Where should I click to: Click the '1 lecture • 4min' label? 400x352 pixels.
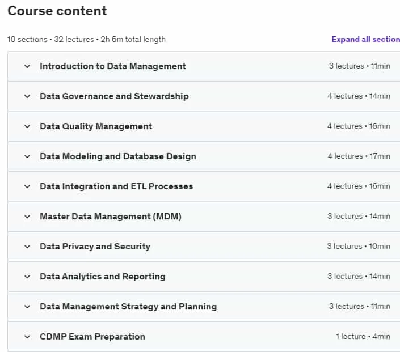point(363,337)
